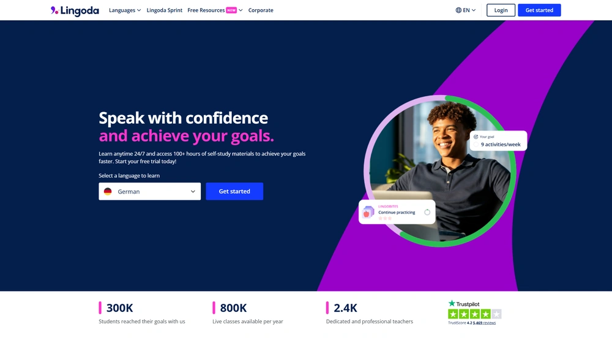Viewport: 612px width, 343px height.
Task: Open the Languages dropdown menu
Action: click(125, 10)
